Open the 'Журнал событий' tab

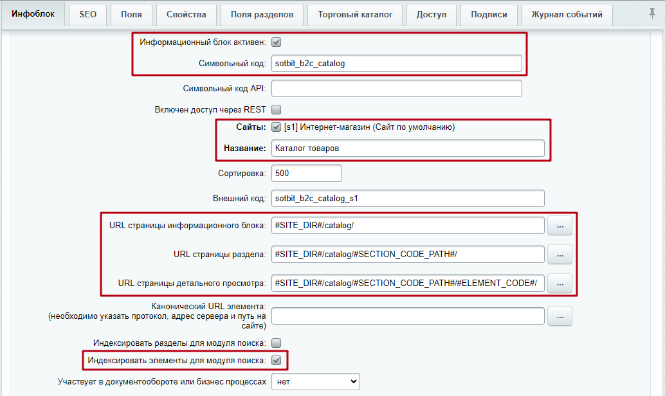point(567,14)
